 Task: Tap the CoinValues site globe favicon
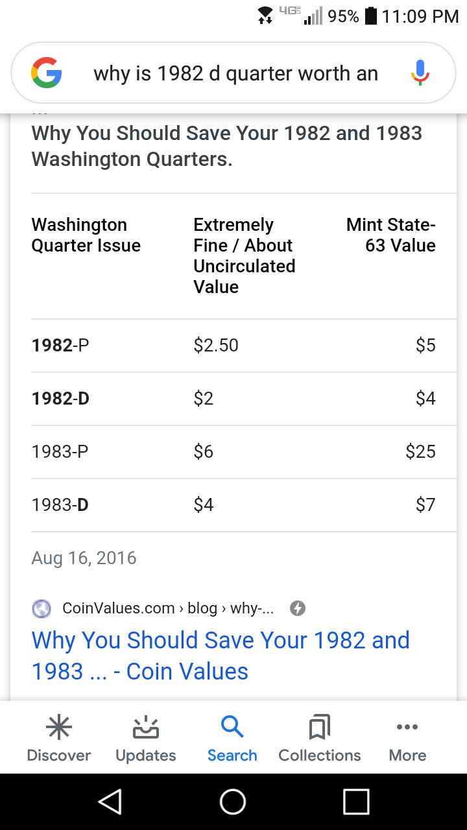pos(42,608)
